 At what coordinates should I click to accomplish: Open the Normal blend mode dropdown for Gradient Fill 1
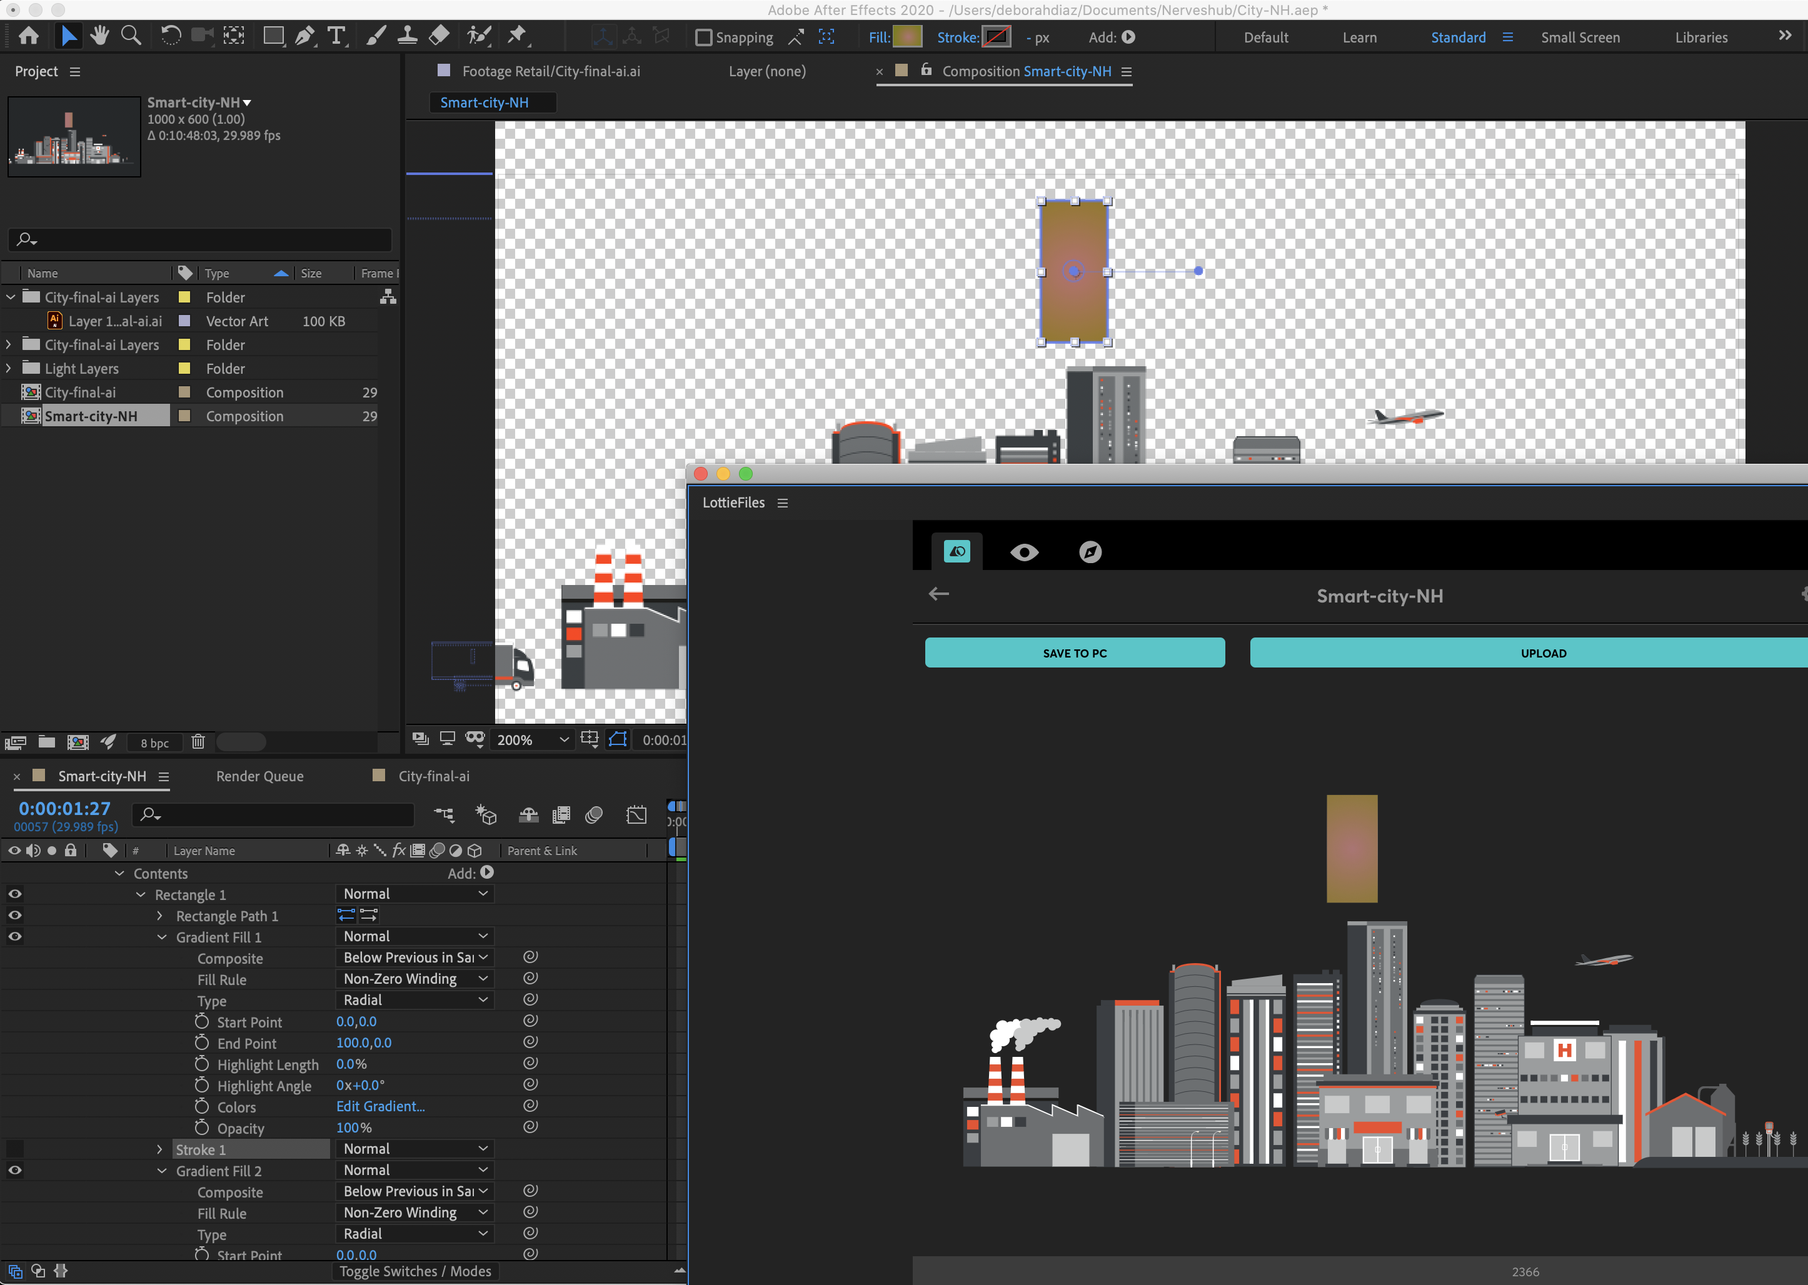point(414,936)
